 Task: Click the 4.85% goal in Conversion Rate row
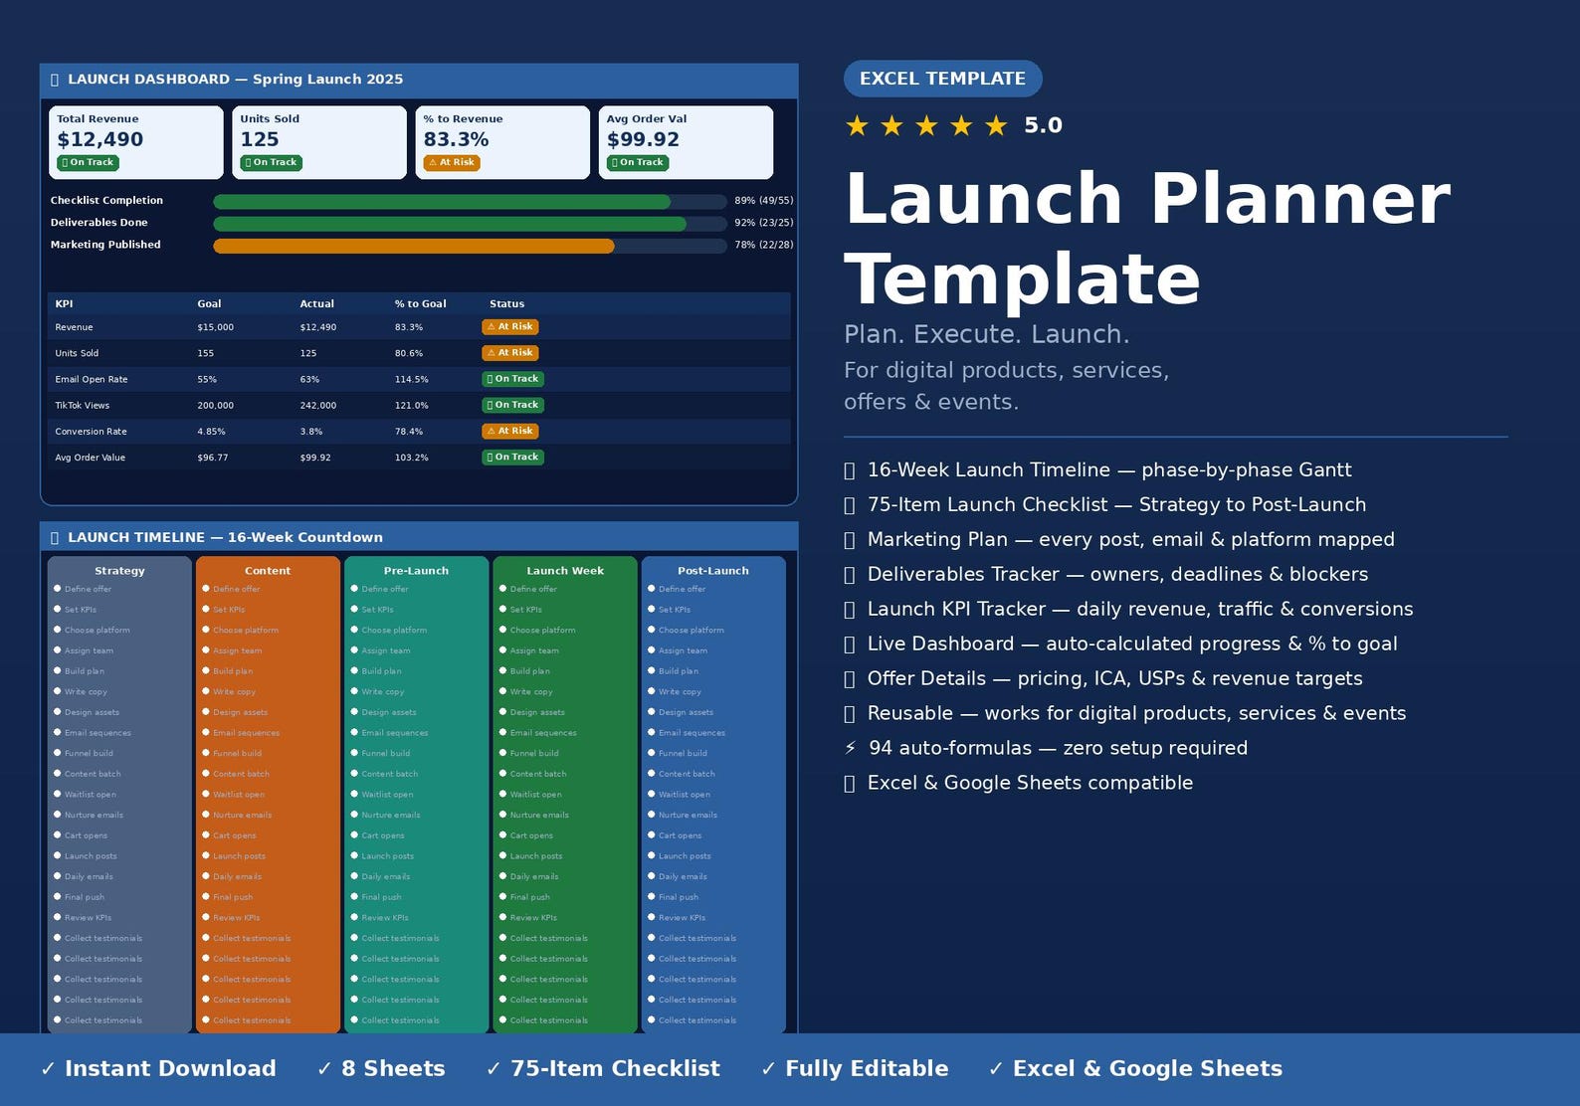(x=212, y=432)
